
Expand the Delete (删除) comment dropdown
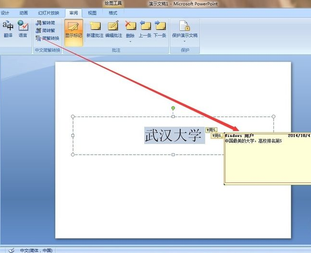point(130,40)
